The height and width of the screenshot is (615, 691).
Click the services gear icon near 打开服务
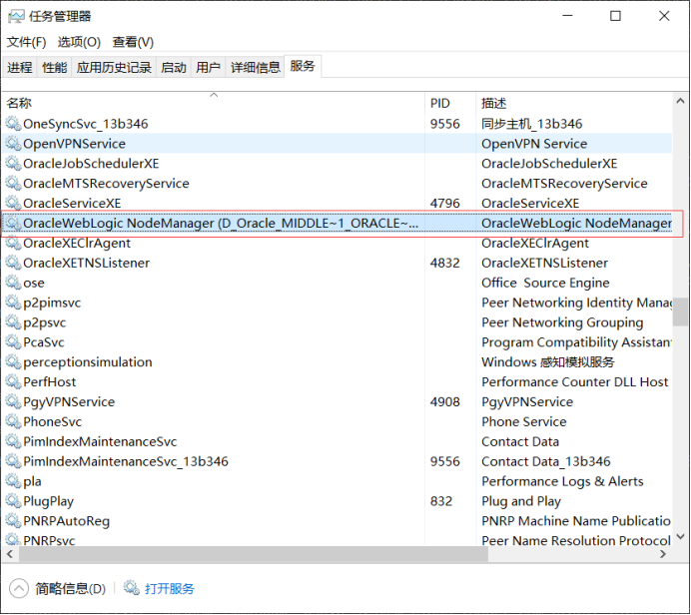(130, 589)
